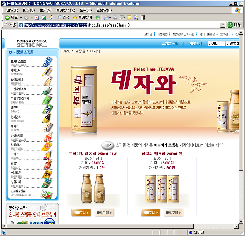Refresh the page with the green arrows icon
Screen dimensions: 245x236
[x=44, y=18]
